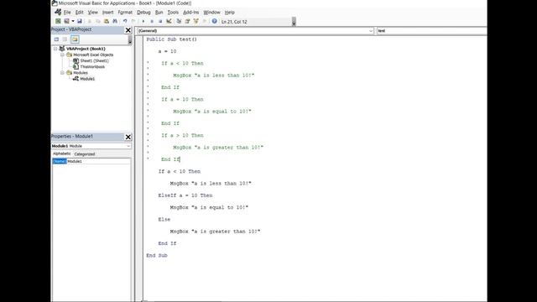Click the Undo icon
Image resolution: width=537 pixels, height=302 pixels.
(x=125, y=21)
